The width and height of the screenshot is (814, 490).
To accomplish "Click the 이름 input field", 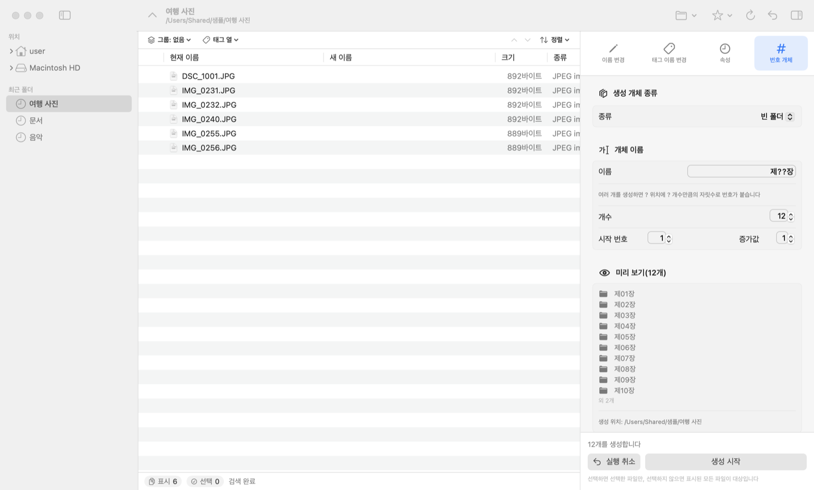I will (x=741, y=171).
